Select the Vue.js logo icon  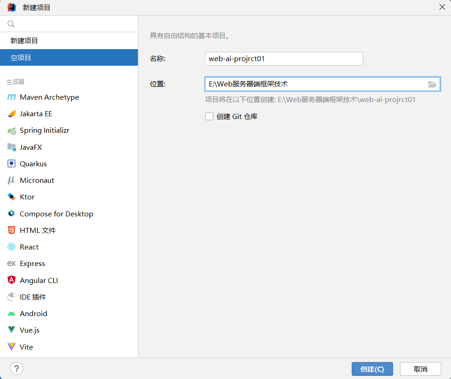(x=11, y=329)
